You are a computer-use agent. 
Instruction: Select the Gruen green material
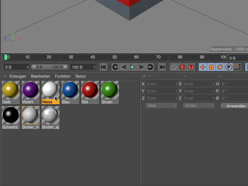110,92
